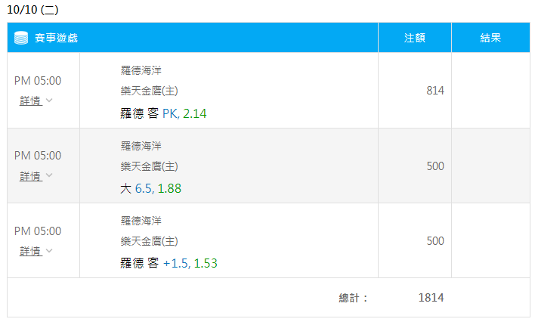Open 詳情 link in the 大 6.5 row
This screenshot has height=322, width=535.
tap(31, 176)
